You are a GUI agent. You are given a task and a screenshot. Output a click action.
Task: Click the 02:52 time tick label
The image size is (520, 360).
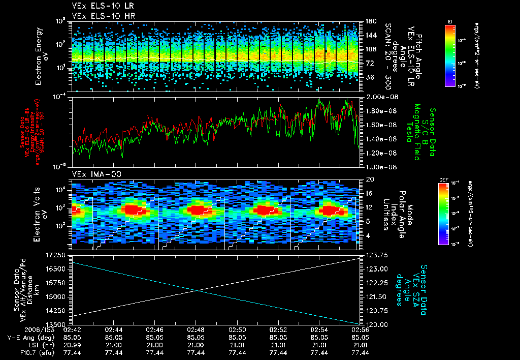tap(278, 330)
